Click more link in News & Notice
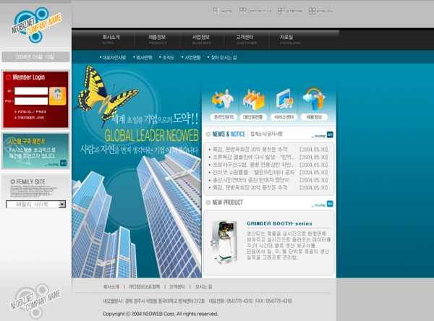Image resolution: width=434 pixels, height=321 pixels. pos(318,136)
